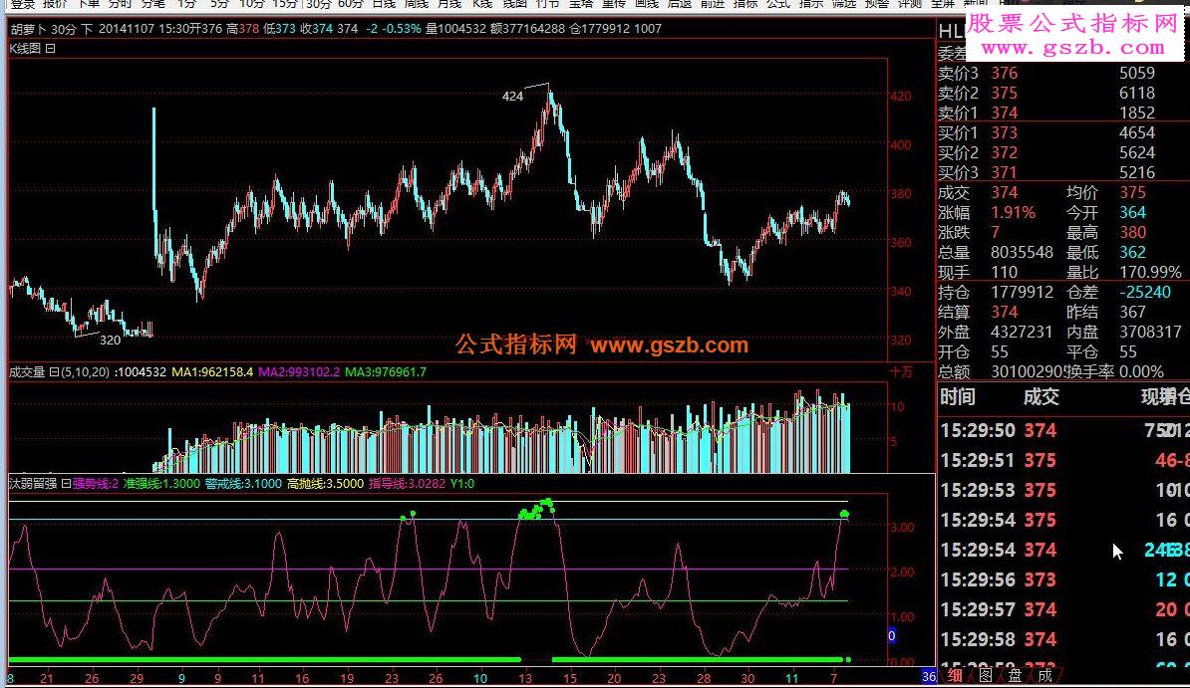Image resolution: width=1190 pixels, height=688 pixels.
Task: Open the 登录 login toolbar item
Action: (23, 4)
